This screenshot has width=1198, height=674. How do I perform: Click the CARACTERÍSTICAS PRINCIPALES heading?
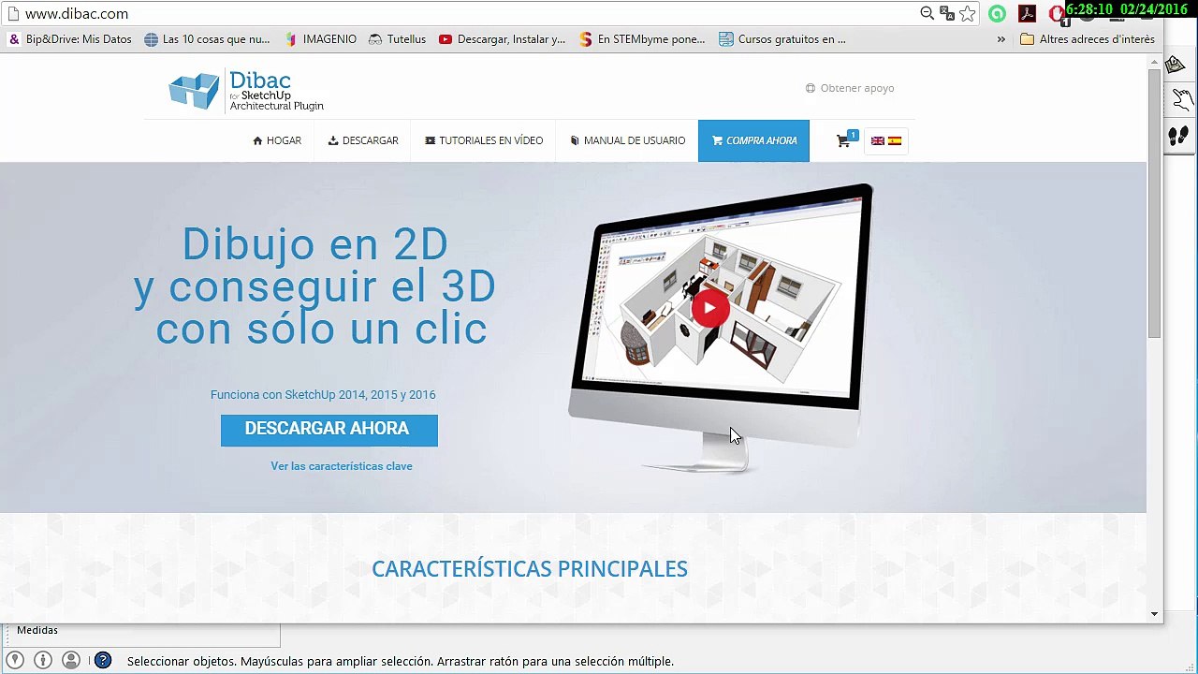pyautogui.click(x=530, y=569)
